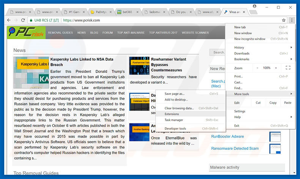Open NEWS in site navigation
The width and height of the screenshot is (300, 179).
pos(82,33)
